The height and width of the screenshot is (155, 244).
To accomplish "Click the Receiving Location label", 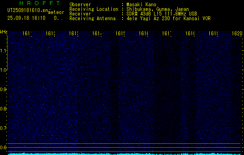I will [x=94, y=9].
